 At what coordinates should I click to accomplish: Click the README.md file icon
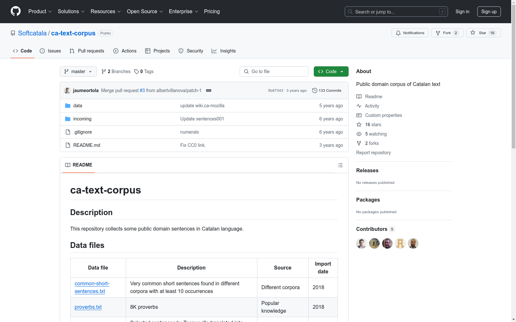68,145
